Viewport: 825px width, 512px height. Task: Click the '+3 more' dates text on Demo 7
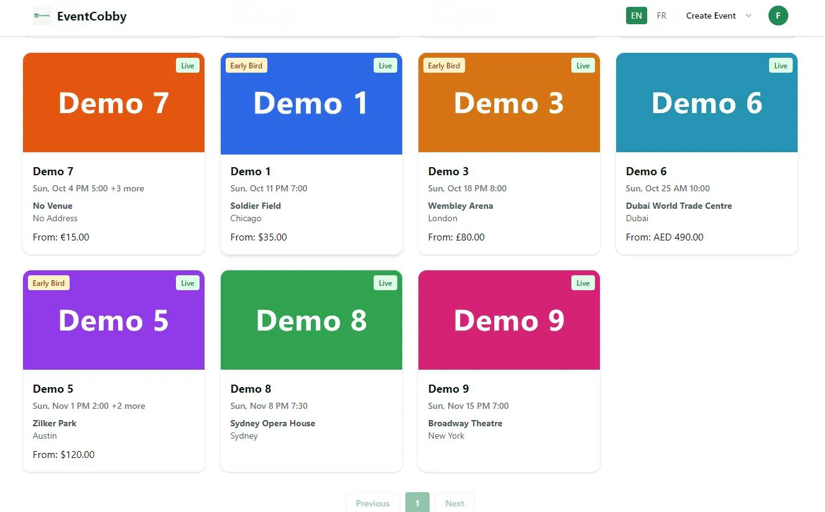(127, 188)
